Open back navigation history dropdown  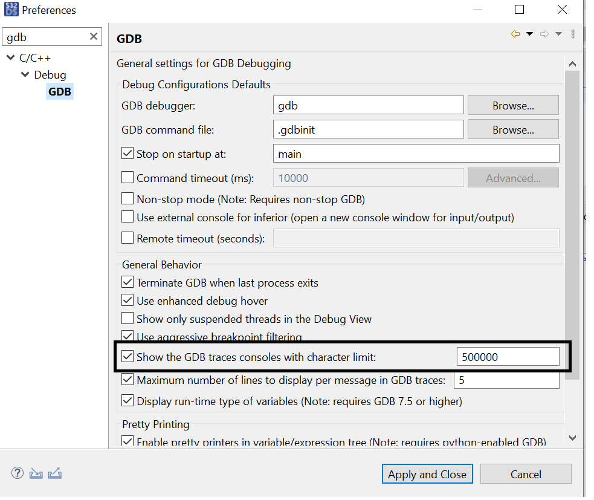click(x=529, y=34)
